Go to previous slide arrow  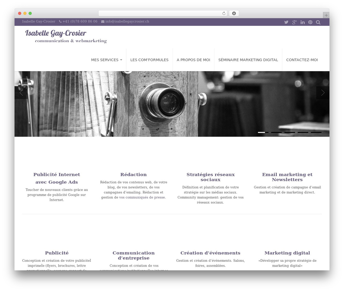tap(21, 93)
